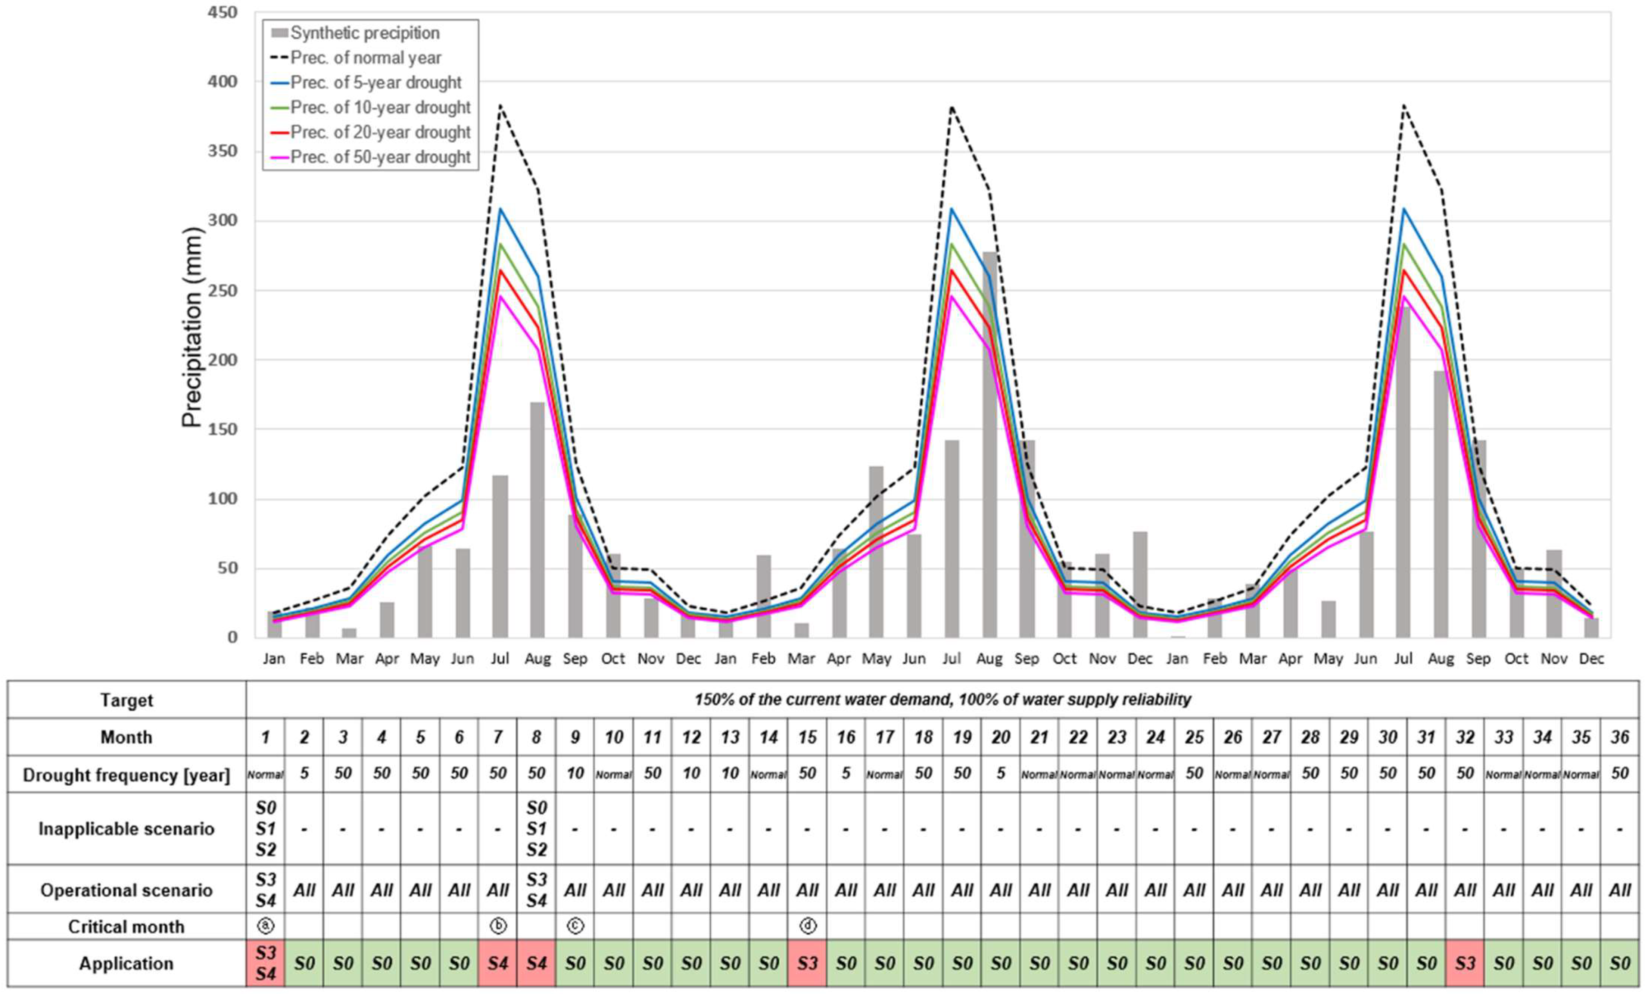1648x994 pixels.
Task: Select the red S3 application cell for month 15
Action: click(807, 963)
